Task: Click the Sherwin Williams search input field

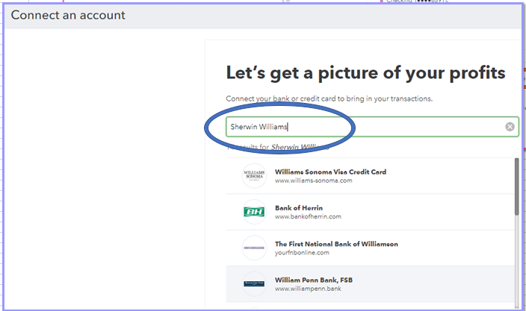Action: [372, 127]
